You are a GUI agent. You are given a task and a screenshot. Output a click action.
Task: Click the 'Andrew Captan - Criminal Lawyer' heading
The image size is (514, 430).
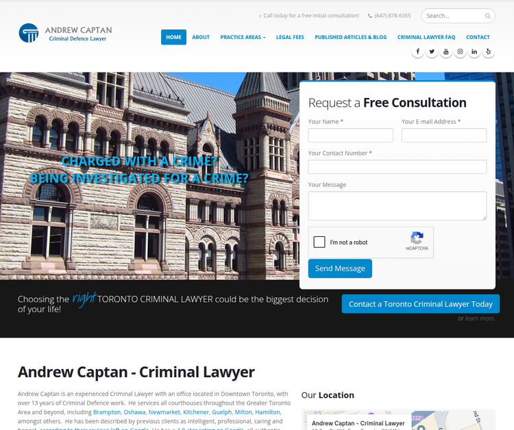[x=136, y=372]
